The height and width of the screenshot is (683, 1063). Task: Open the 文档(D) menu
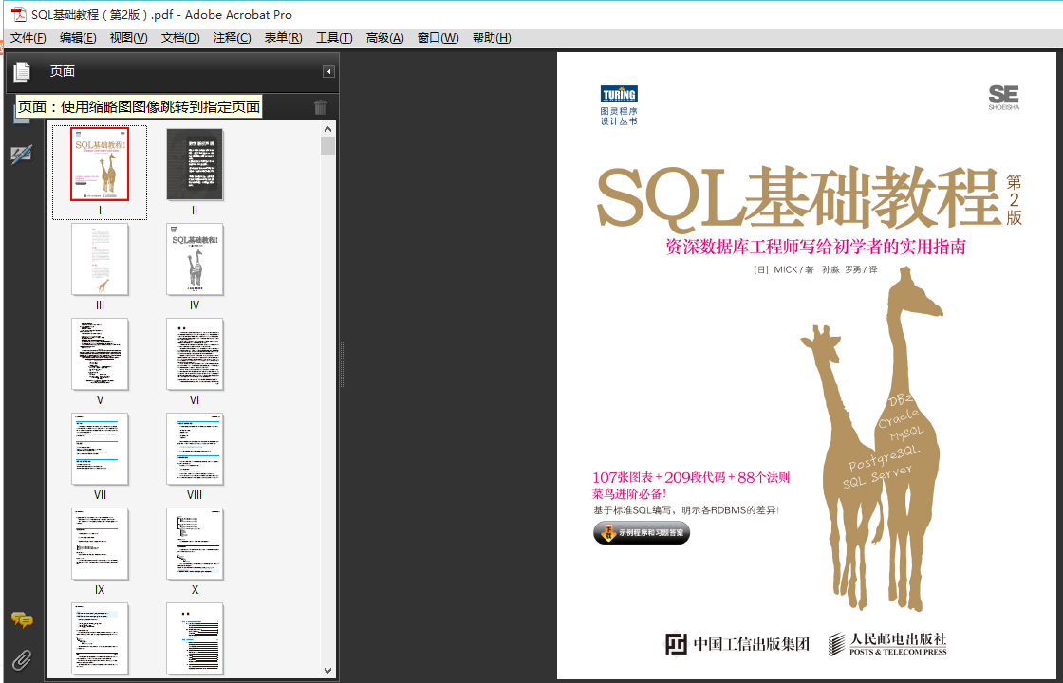click(x=180, y=38)
